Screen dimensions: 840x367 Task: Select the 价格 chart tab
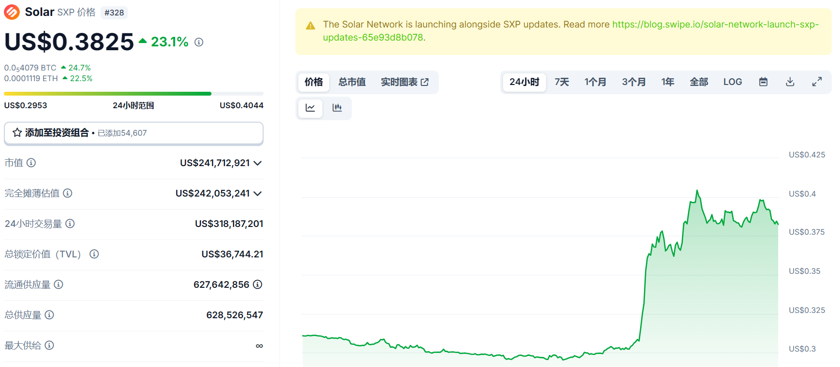pyautogui.click(x=314, y=82)
